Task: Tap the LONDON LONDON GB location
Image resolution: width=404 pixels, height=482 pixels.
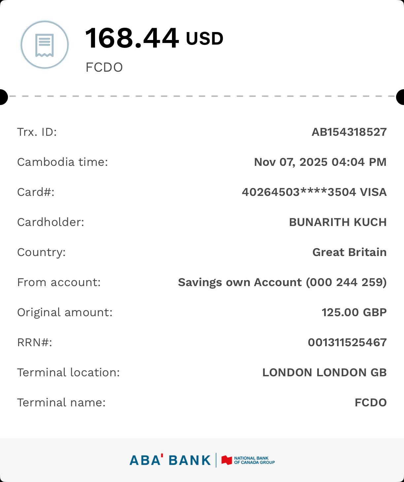Action: (324, 373)
